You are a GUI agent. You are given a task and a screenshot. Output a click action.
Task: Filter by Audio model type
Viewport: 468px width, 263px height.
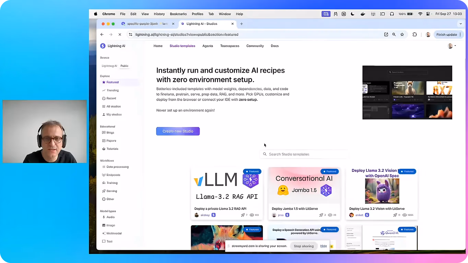108,217
